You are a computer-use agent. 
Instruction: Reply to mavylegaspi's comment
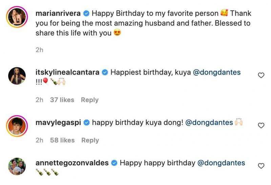pos(90,140)
